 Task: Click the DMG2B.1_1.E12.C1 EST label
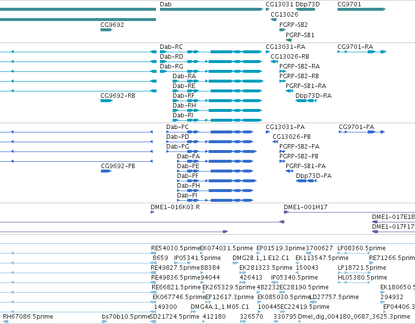tap(261, 258)
